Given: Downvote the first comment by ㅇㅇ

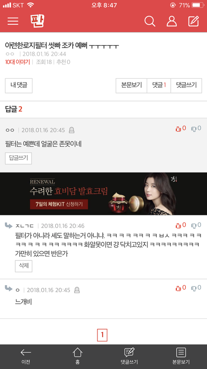Looking at the screenshot, I should 196,128.
